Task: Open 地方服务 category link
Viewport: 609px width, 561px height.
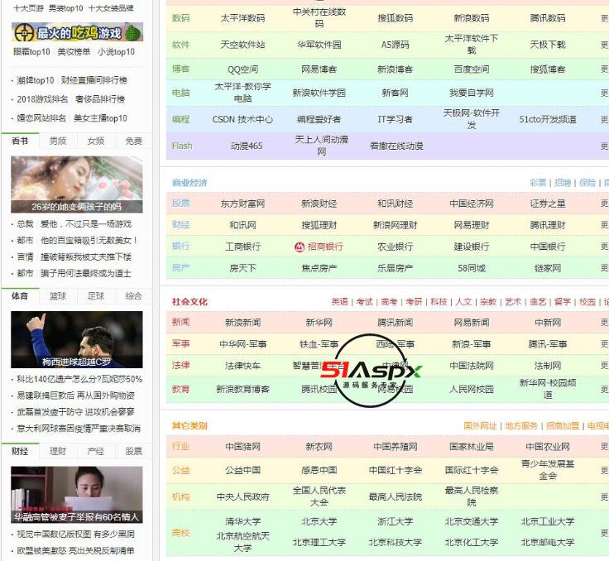Action: coord(521,426)
